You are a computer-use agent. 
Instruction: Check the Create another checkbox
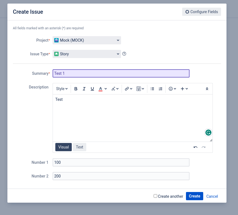click(155, 196)
